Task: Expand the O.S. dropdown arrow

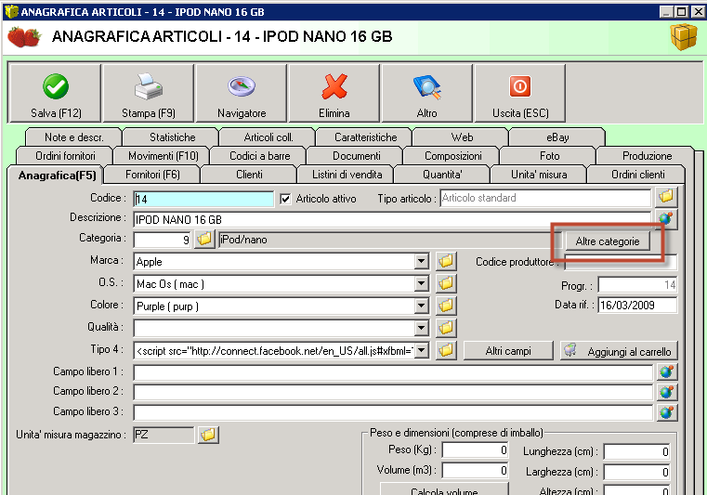Action: point(421,283)
